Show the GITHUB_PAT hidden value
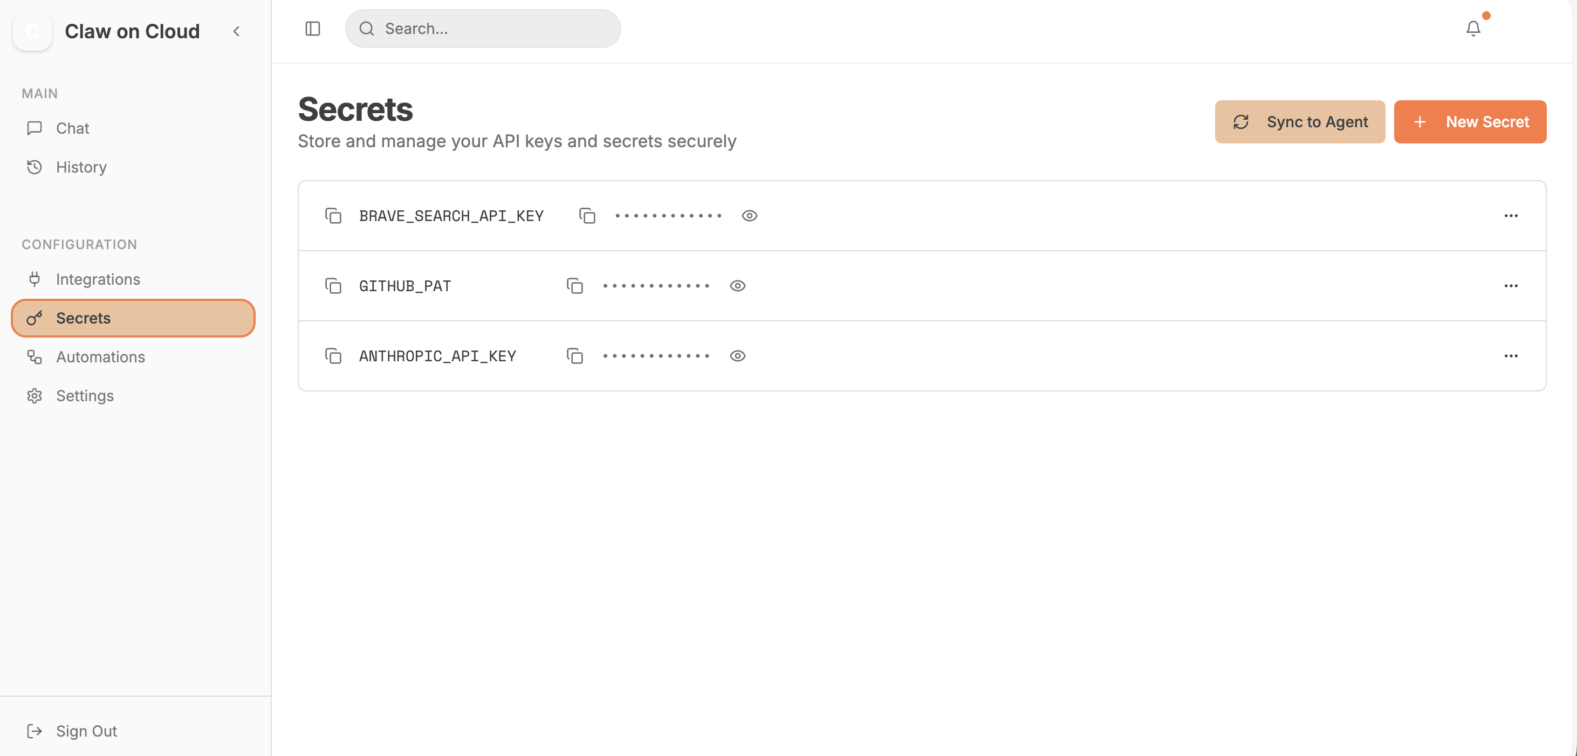 point(737,286)
